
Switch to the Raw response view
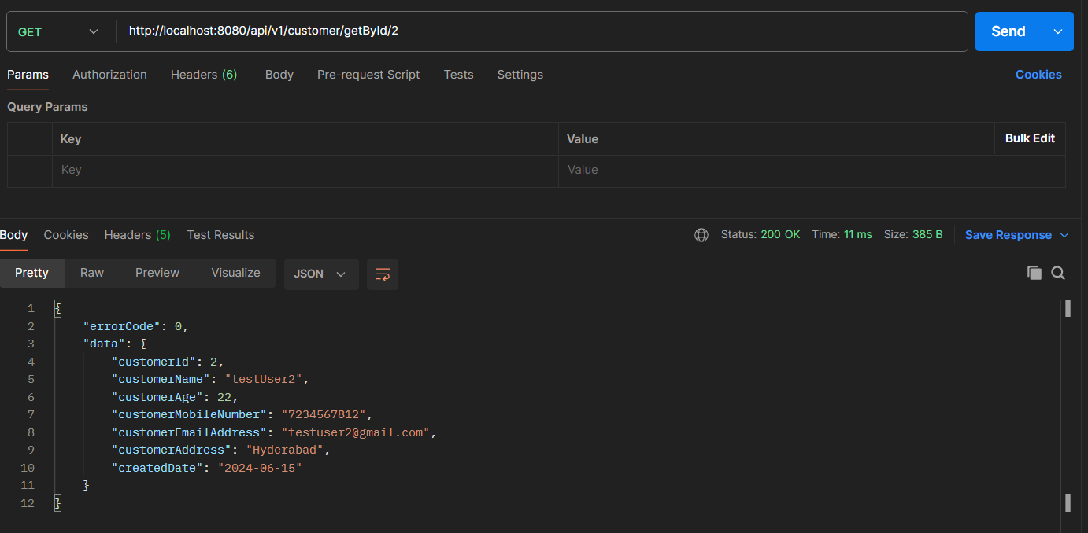click(x=92, y=273)
